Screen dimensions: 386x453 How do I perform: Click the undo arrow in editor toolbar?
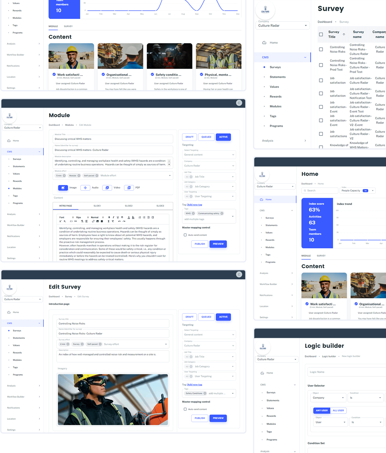click(119, 221)
